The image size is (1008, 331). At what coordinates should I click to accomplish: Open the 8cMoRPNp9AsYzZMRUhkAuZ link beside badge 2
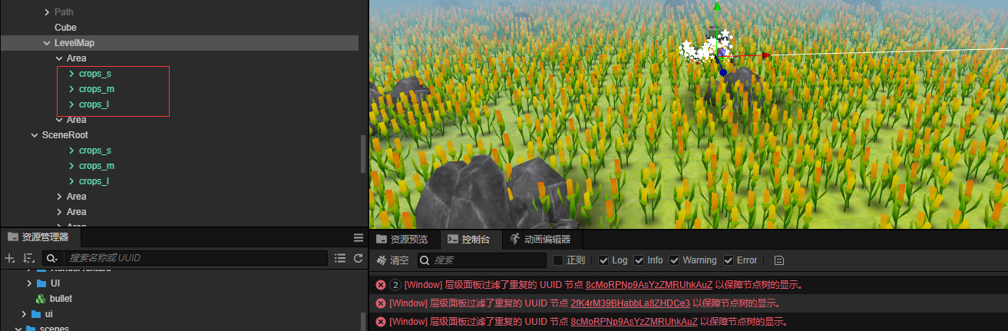coord(649,285)
